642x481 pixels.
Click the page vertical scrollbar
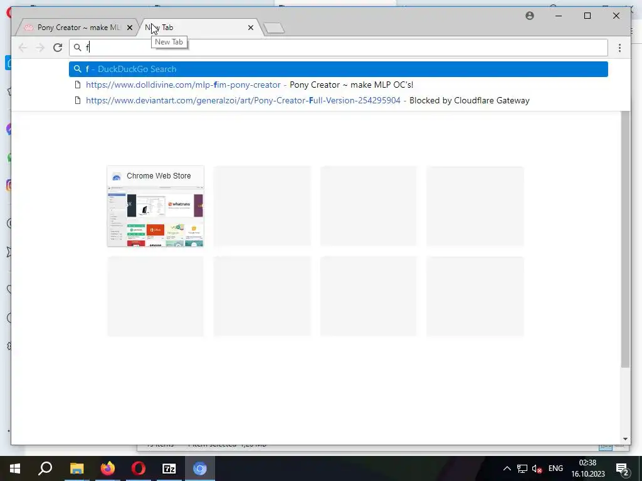coord(625,239)
